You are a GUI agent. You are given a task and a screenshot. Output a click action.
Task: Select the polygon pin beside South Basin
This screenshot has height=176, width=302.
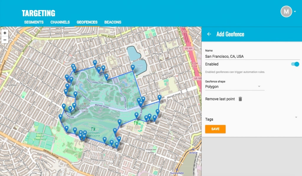point(133,68)
